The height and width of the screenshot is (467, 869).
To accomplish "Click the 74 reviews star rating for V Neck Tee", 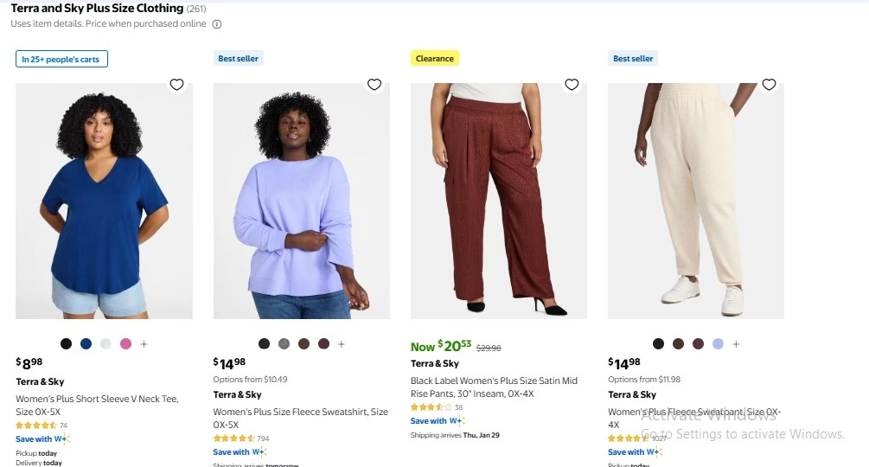I will point(41,425).
